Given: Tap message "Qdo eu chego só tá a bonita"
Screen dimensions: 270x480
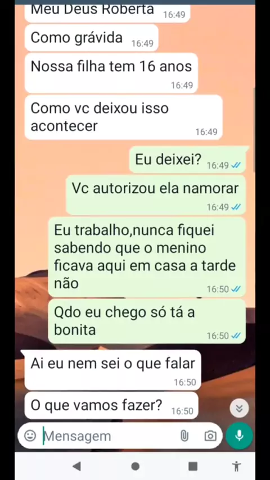Looking at the screenshot, I should [147, 321].
